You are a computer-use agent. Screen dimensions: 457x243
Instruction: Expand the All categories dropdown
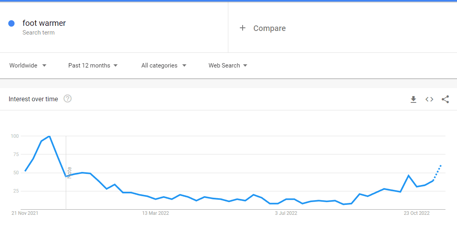[x=163, y=66]
